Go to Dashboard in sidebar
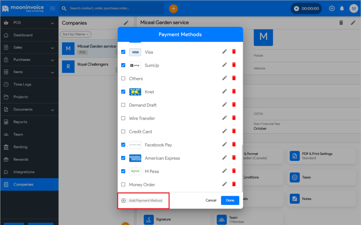361x225 pixels. pyautogui.click(x=23, y=35)
